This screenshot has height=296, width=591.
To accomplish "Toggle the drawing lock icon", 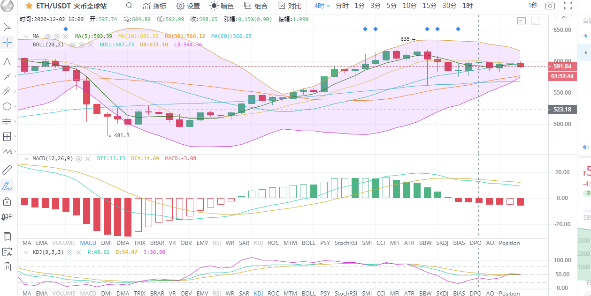I will tap(7, 201).
